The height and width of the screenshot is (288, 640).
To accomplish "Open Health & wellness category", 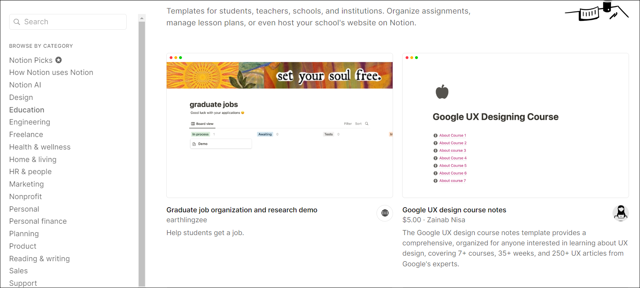I will tap(40, 147).
